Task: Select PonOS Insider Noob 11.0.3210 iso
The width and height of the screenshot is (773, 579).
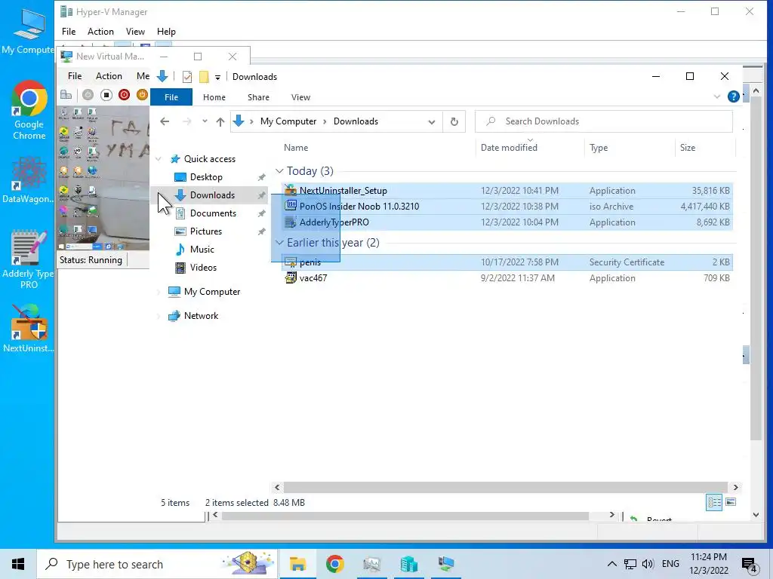Action: click(507, 207)
